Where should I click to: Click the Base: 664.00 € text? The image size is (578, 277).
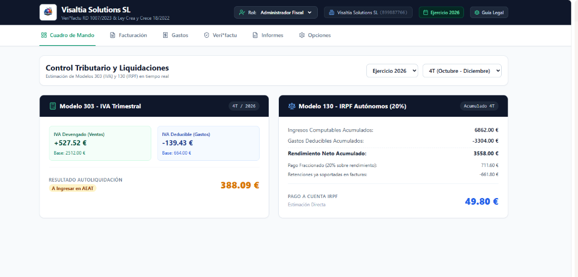click(x=177, y=153)
